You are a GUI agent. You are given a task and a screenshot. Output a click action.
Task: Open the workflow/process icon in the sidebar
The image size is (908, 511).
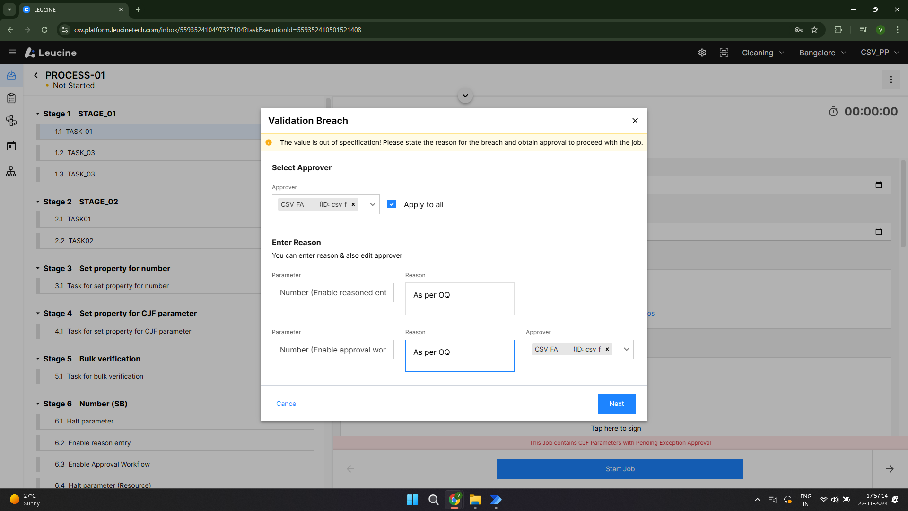[x=11, y=121]
